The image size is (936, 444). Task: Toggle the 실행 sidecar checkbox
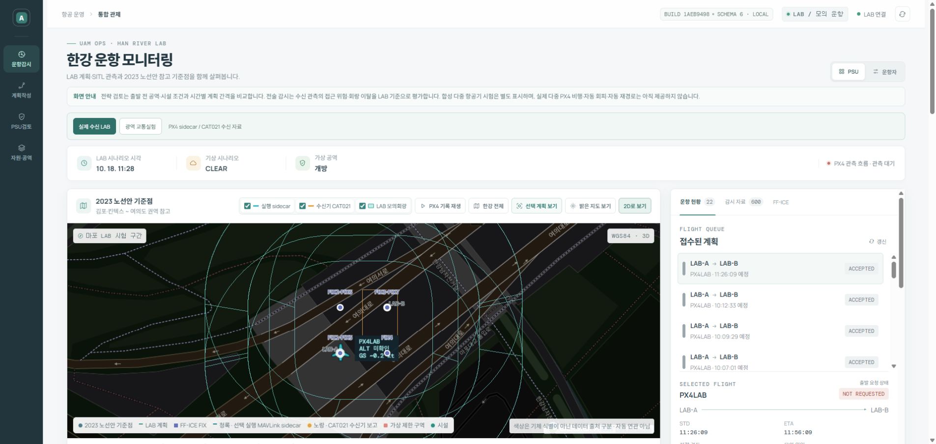[247, 206]
